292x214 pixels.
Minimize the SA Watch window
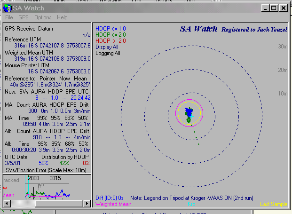[266, 8]
